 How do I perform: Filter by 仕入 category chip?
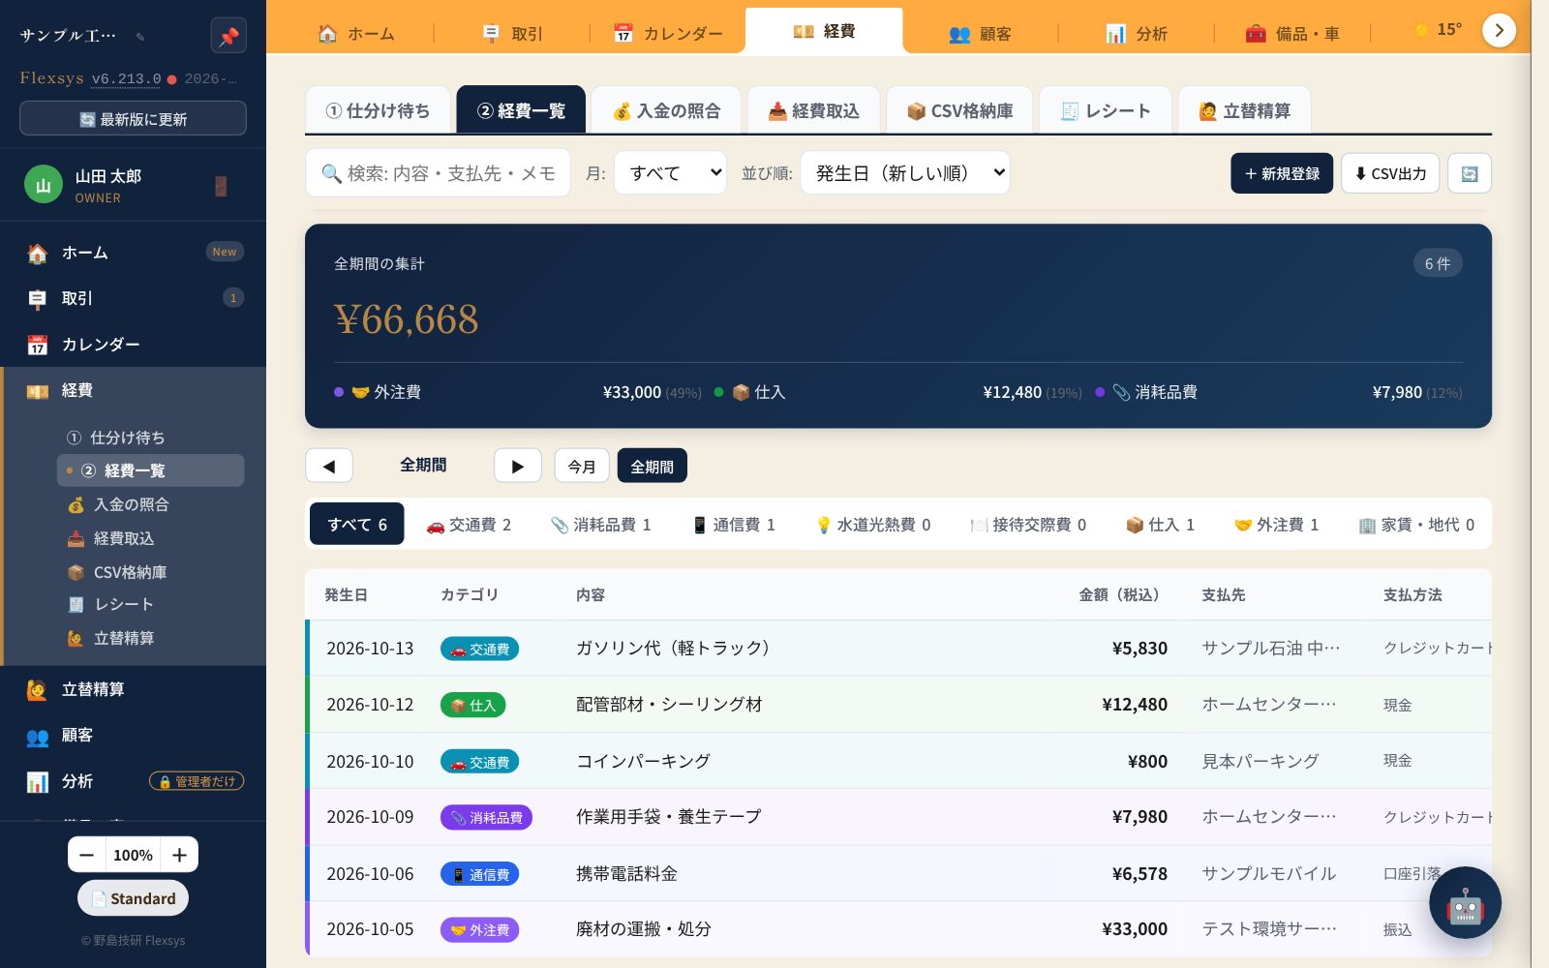[x=1160, y=525]
